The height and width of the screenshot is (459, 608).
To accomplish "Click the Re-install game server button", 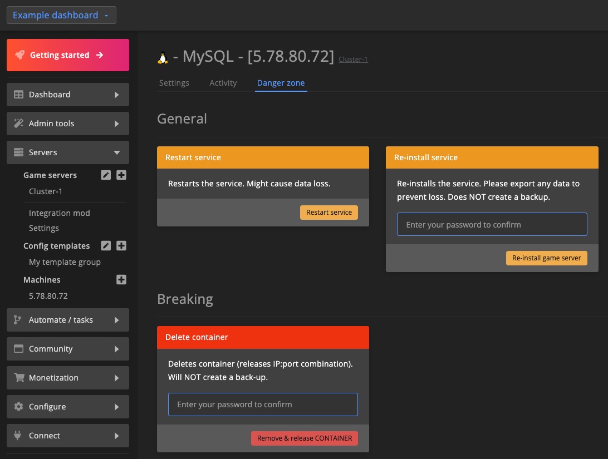I will [546, 258].
